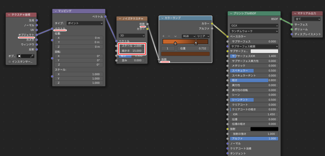Enable the インスタンサー checkbox
The width and height of the screenshot is (325, 156).
10,62
